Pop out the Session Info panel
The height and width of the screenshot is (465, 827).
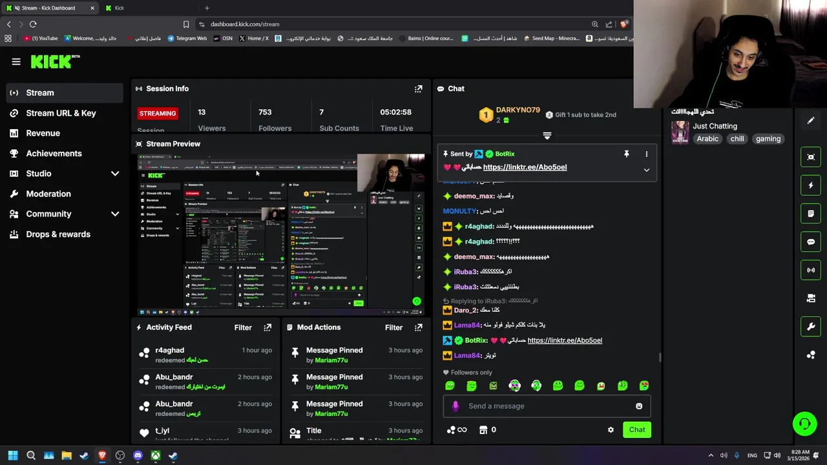pyautogui.click(x=419, y=88)
